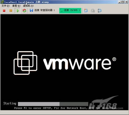Screen dimensions: 129x115
Task: Click the green 连接 CD/DVD 1 button
Action: pyautogui.click(x=70, y=11)
